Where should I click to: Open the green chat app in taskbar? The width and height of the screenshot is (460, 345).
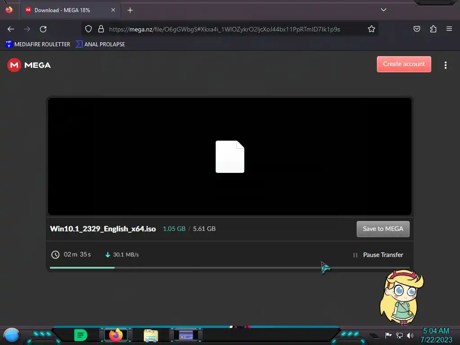80,335
